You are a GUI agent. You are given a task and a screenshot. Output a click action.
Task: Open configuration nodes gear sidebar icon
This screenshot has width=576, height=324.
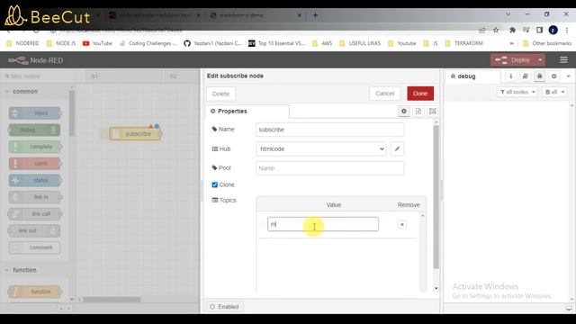click(x=553, y=76)
